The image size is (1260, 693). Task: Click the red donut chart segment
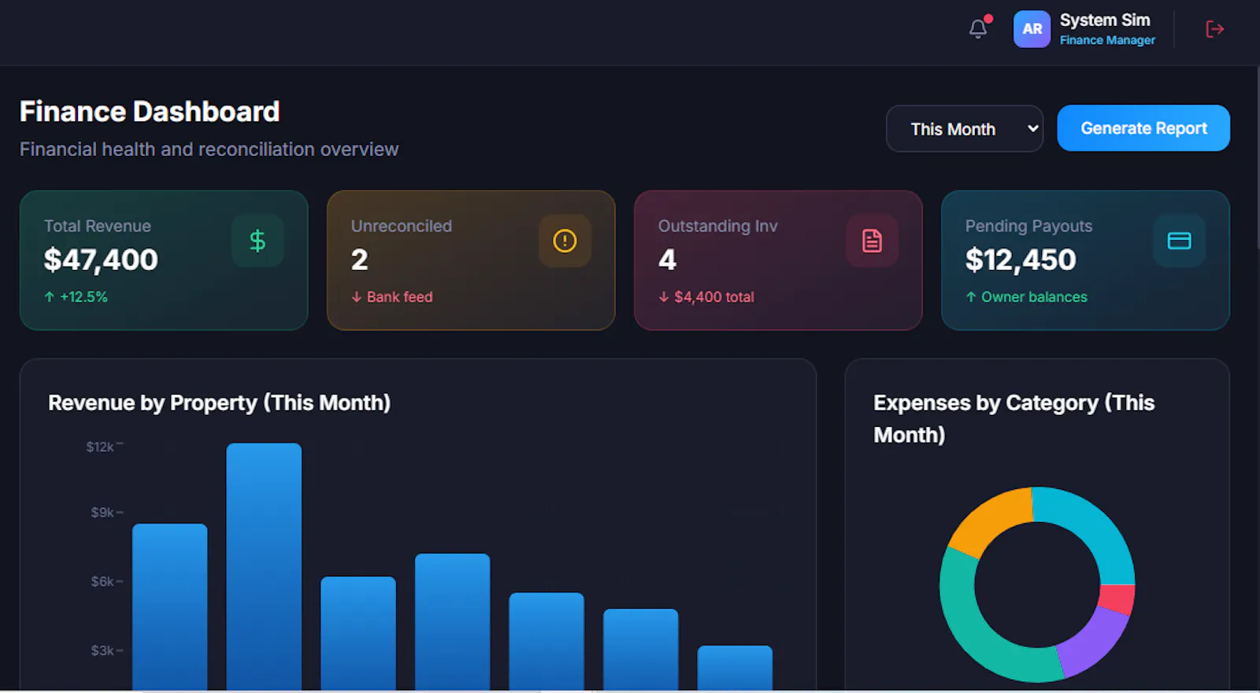(1117, 599)
